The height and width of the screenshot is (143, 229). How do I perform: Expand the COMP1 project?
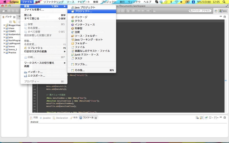pyautogui.click(x=4, y=31)
